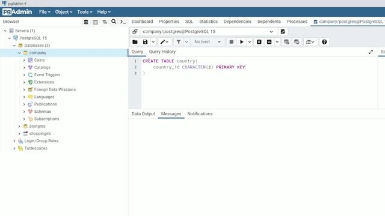This screenshot has width=385, height=216.
Task: Open explain analyze options dropdown arrow
Action: click(277, 42)
